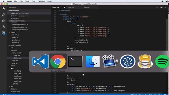Open main.js in src folder
The height and width of the screenshot is (95, 169).
point(15,63)
